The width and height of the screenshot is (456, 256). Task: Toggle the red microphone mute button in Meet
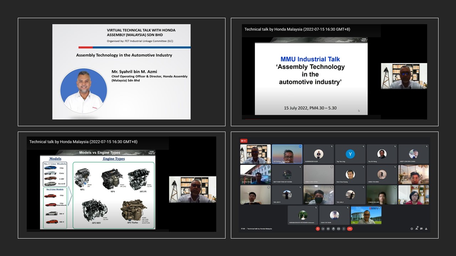(318, 229)
